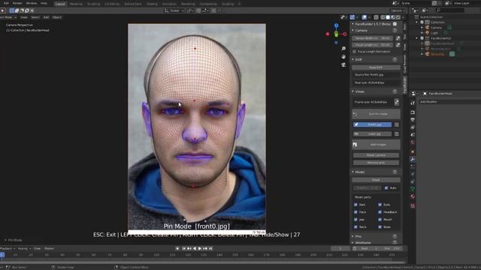This screenshot has height=270, width=481.
Task: Click the outliner search field
Action: [x=449, y=10]
